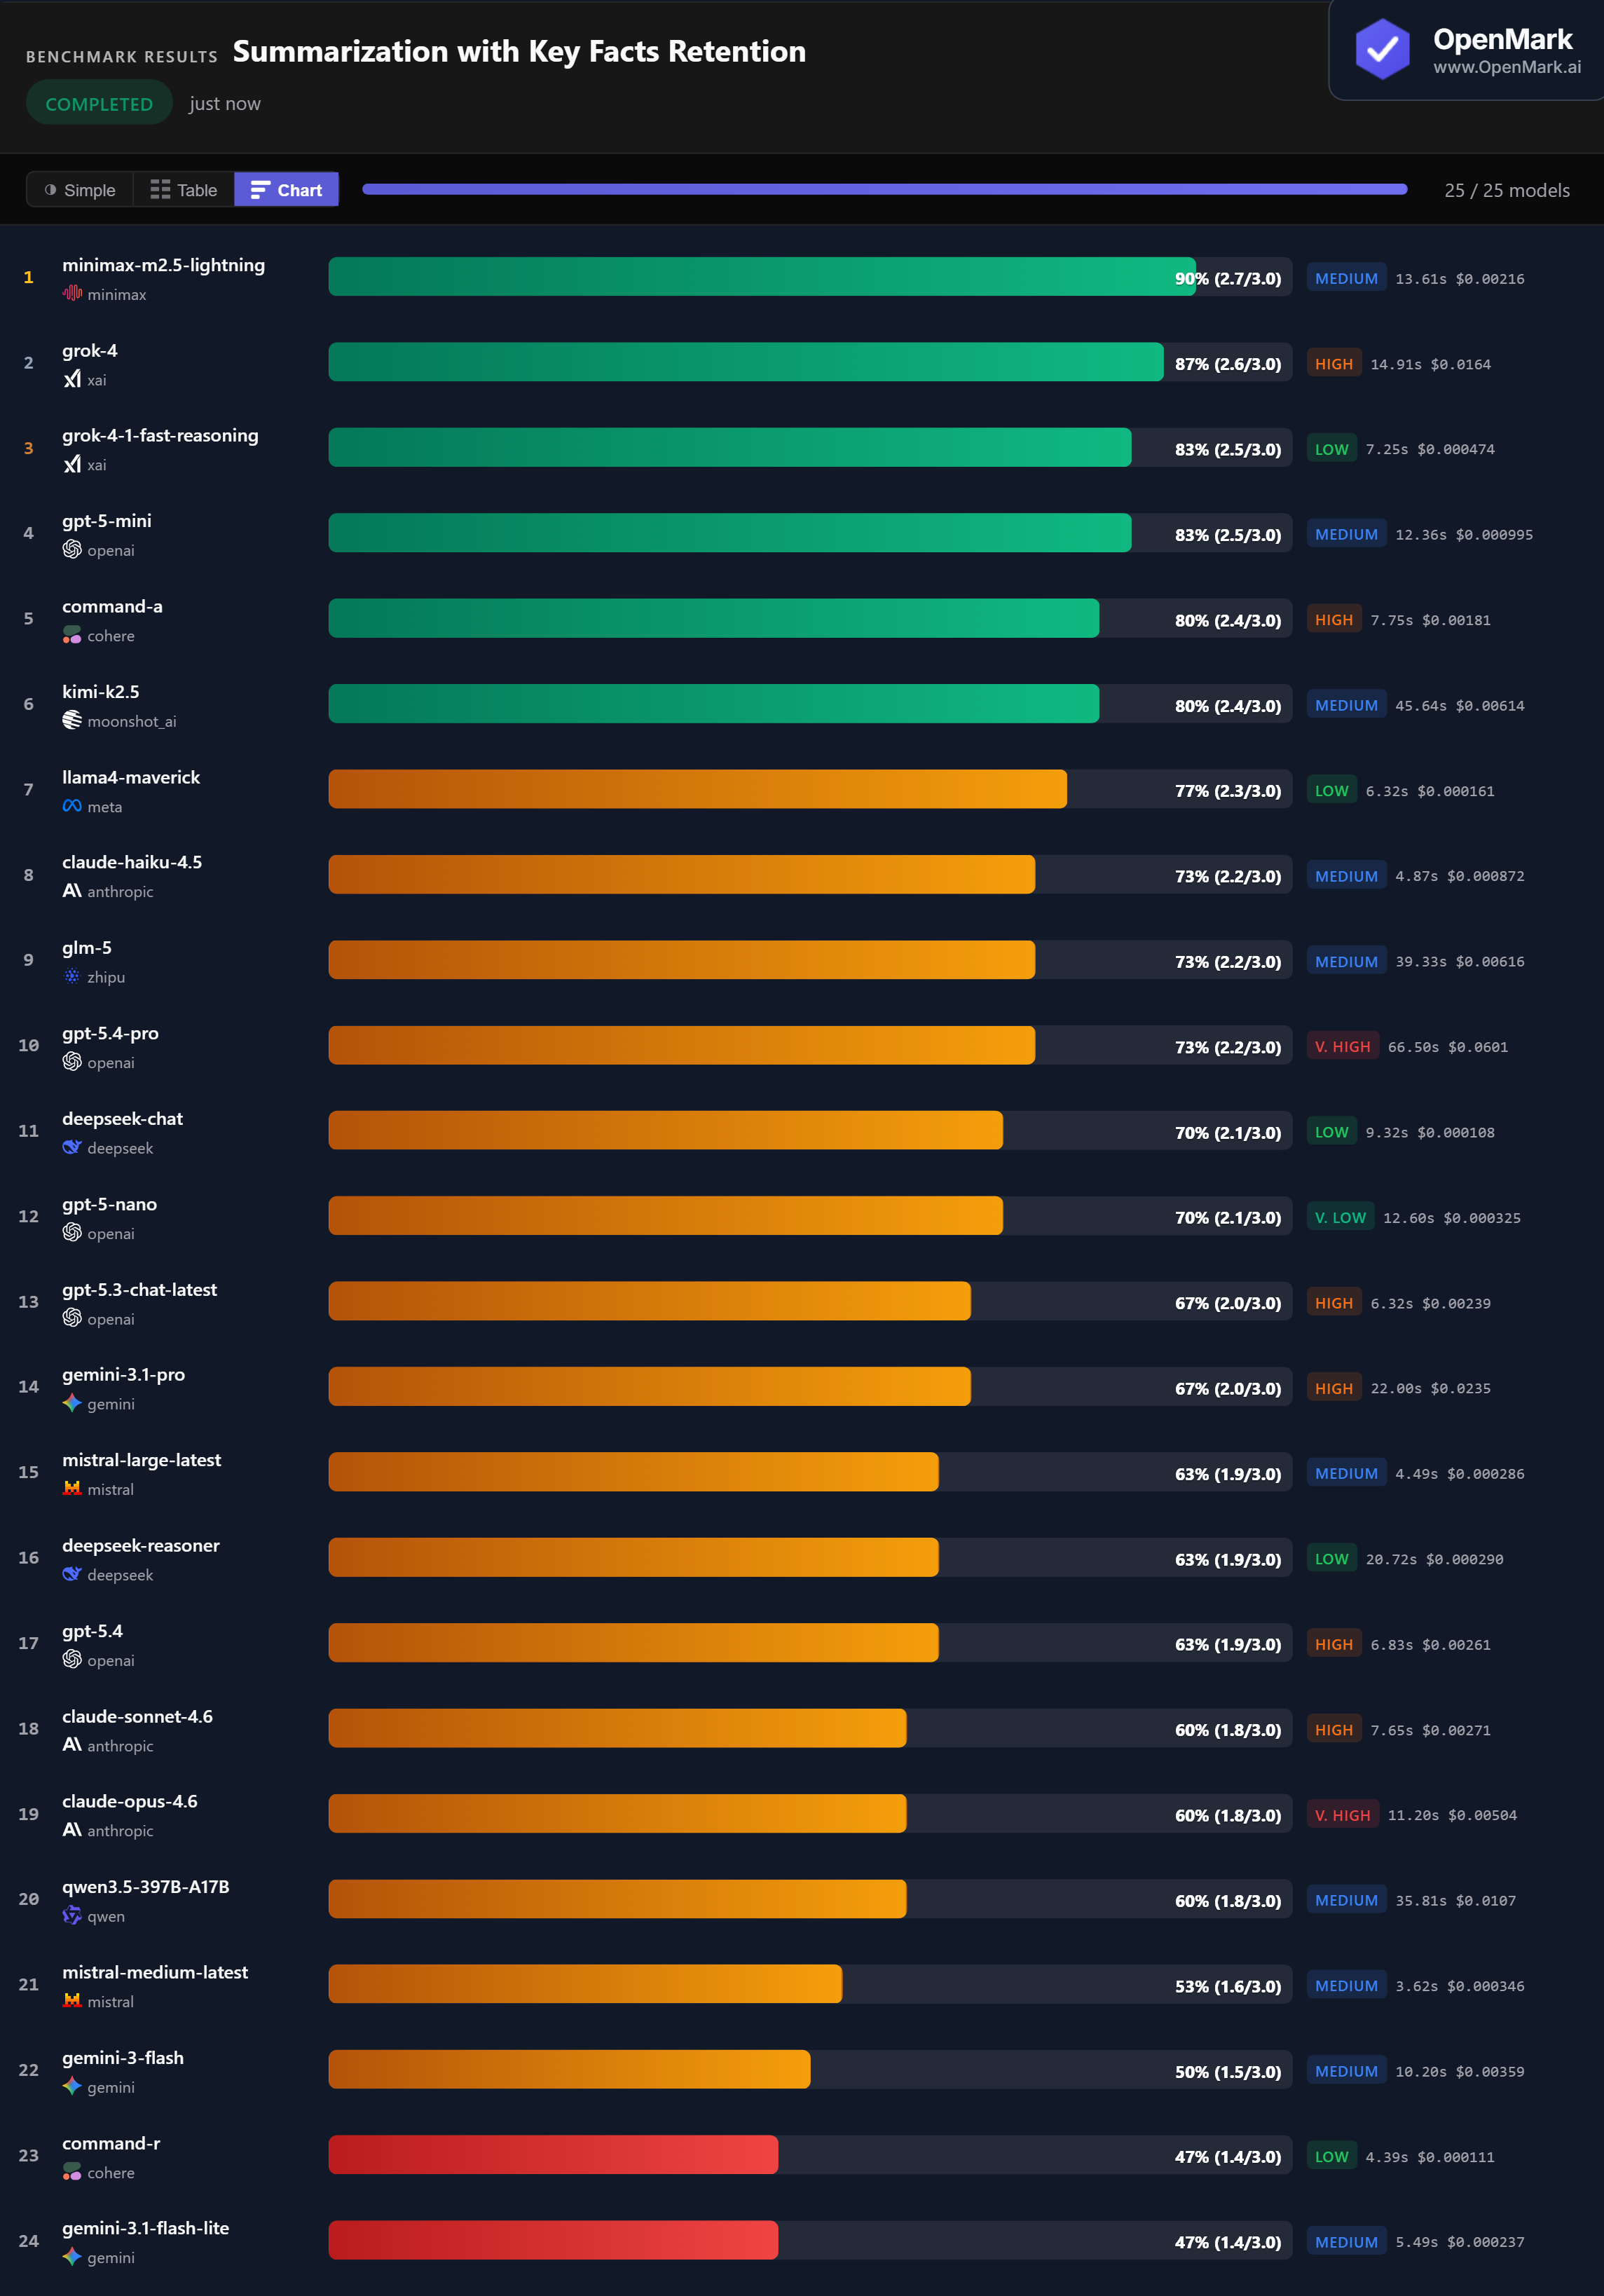
Task: Select the gemini star icon next to gemini-3.1-pro
Action: click(x=71, y=1403)
